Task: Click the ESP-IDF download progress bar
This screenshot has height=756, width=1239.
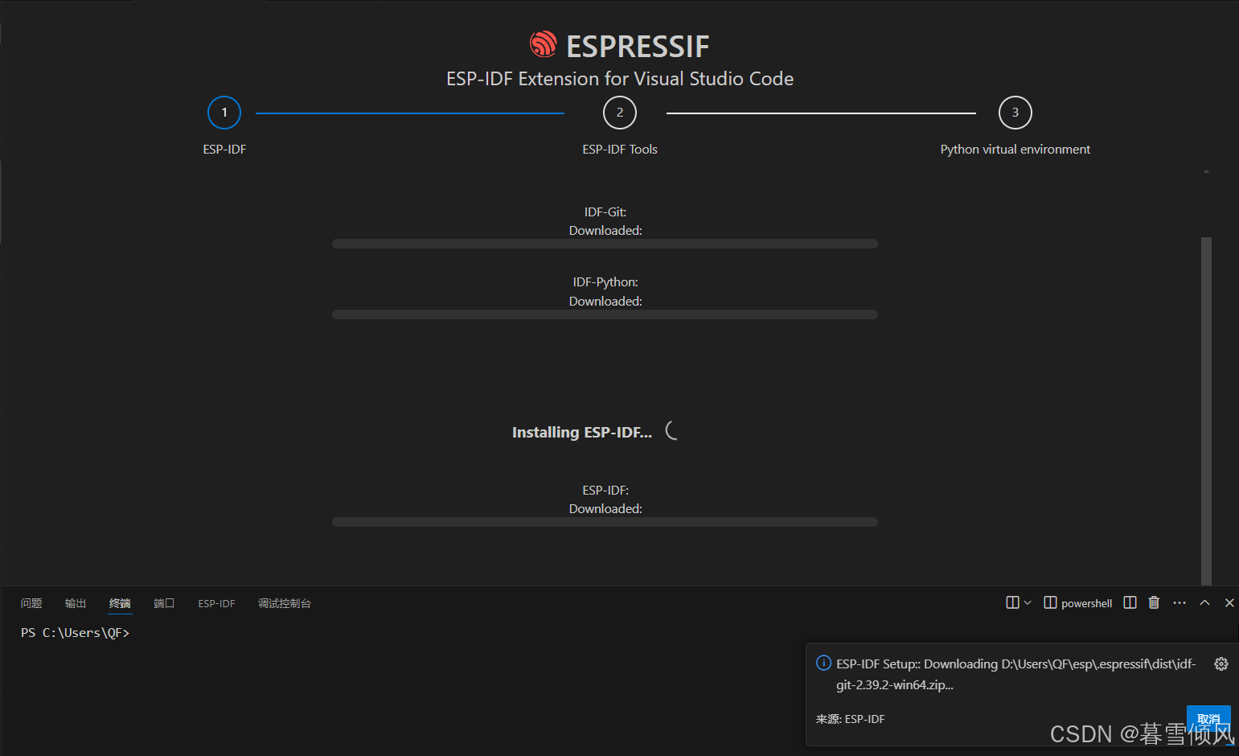Action: [605, 522]
